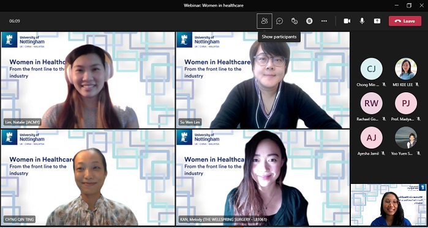Click muted mic icon beside Chong Min

[384, 84]
